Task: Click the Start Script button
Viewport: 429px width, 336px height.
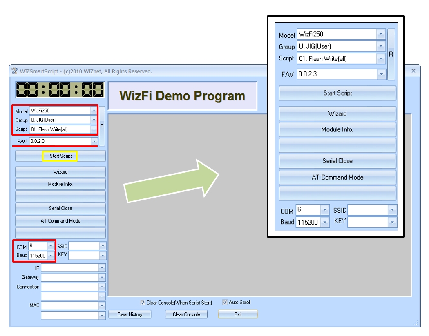Action: pos(60,156)
